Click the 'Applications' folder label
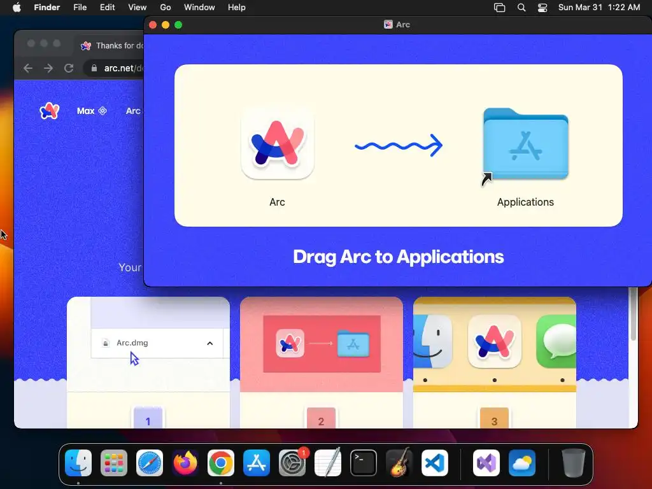 click(x=525, y=202)
